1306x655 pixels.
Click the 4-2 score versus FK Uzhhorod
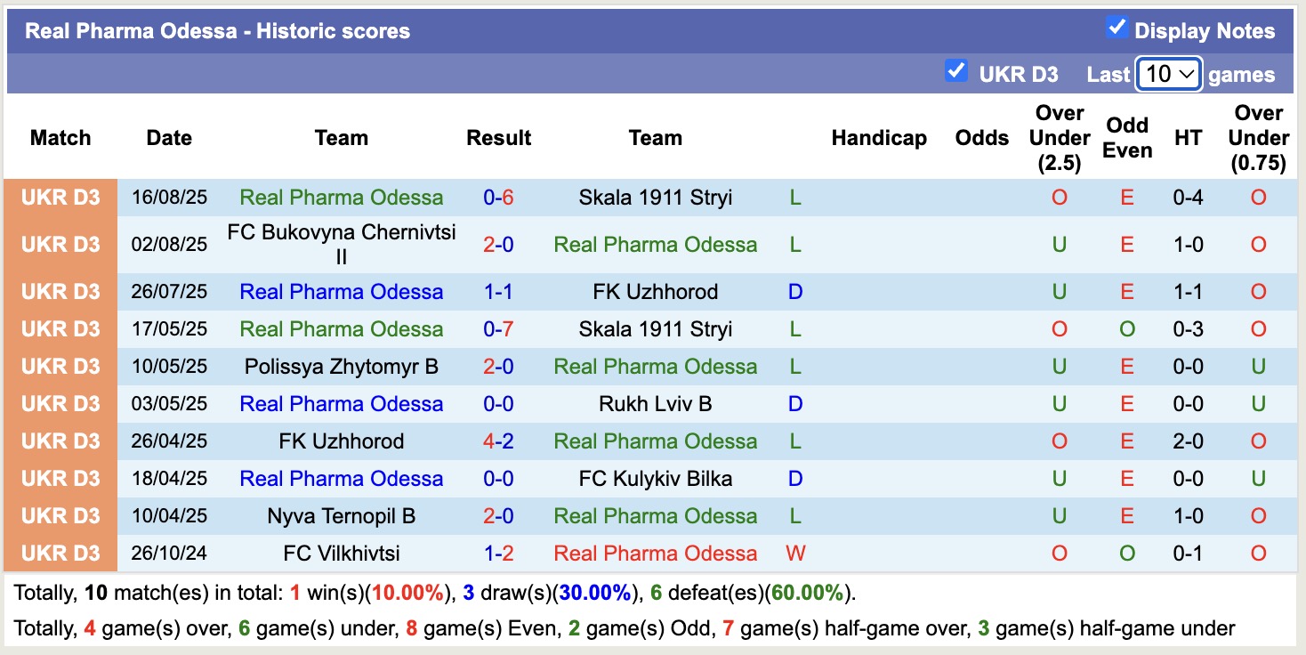(498, 441)
